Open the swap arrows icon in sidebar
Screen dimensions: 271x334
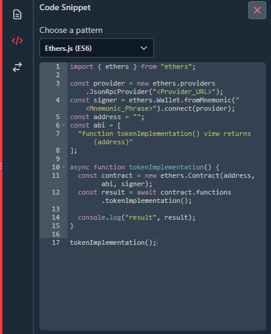(x=17, y=67)
